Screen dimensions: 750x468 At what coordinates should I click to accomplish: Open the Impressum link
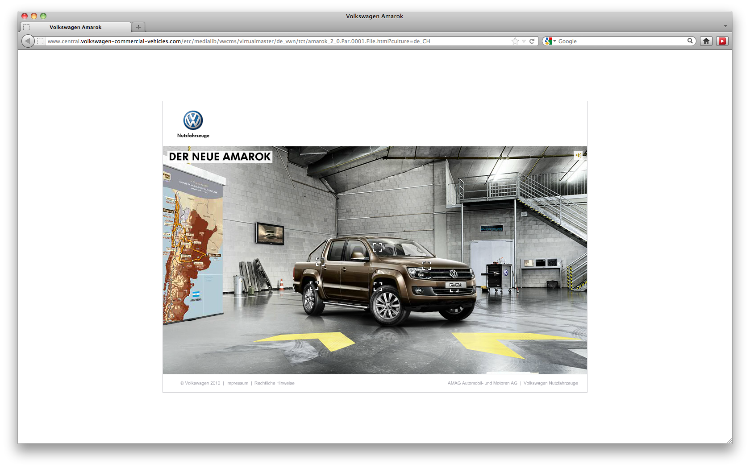(x=237, y=383)
